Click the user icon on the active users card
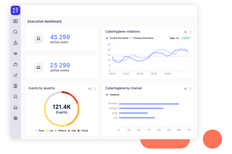The width and height of the screenshot is (232, 154). tap(39, 39)
